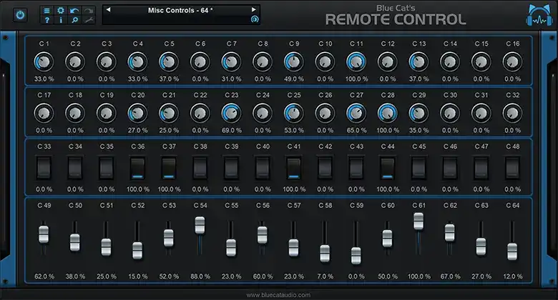Click the C 58 value 7.0 %
The image size is (558, 300).
pos(325,276)
